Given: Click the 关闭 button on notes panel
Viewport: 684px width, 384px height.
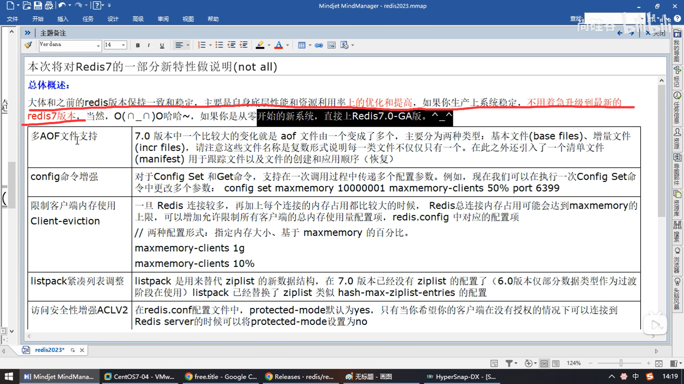Looking at the screenshot, I should pos(655,33).
